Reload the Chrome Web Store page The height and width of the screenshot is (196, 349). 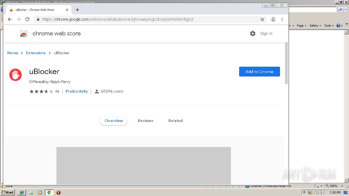[x=27, y=19]
